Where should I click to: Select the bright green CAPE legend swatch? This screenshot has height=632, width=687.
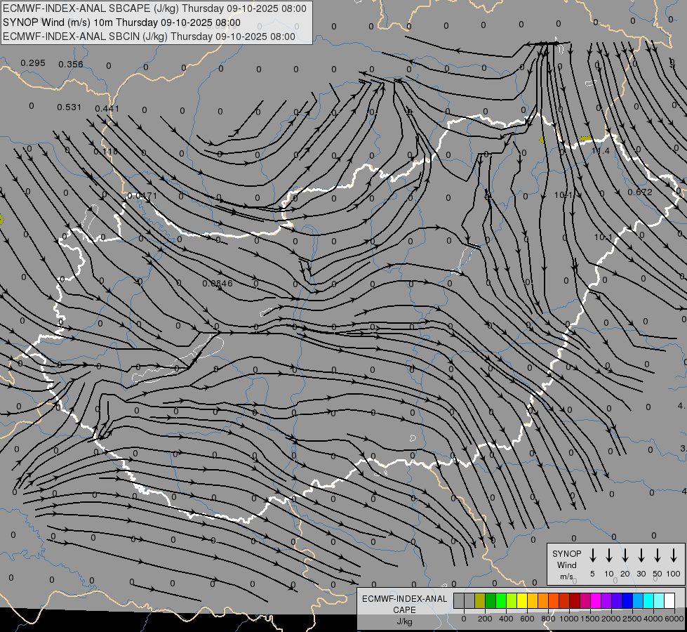501,600
